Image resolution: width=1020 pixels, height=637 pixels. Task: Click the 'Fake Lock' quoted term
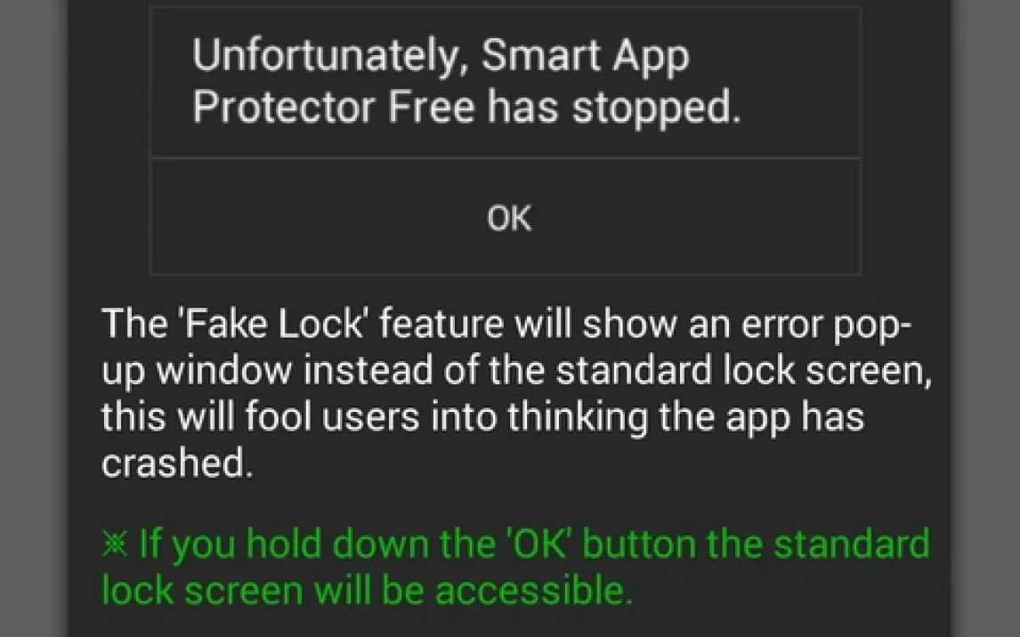(x=273, y=323)
